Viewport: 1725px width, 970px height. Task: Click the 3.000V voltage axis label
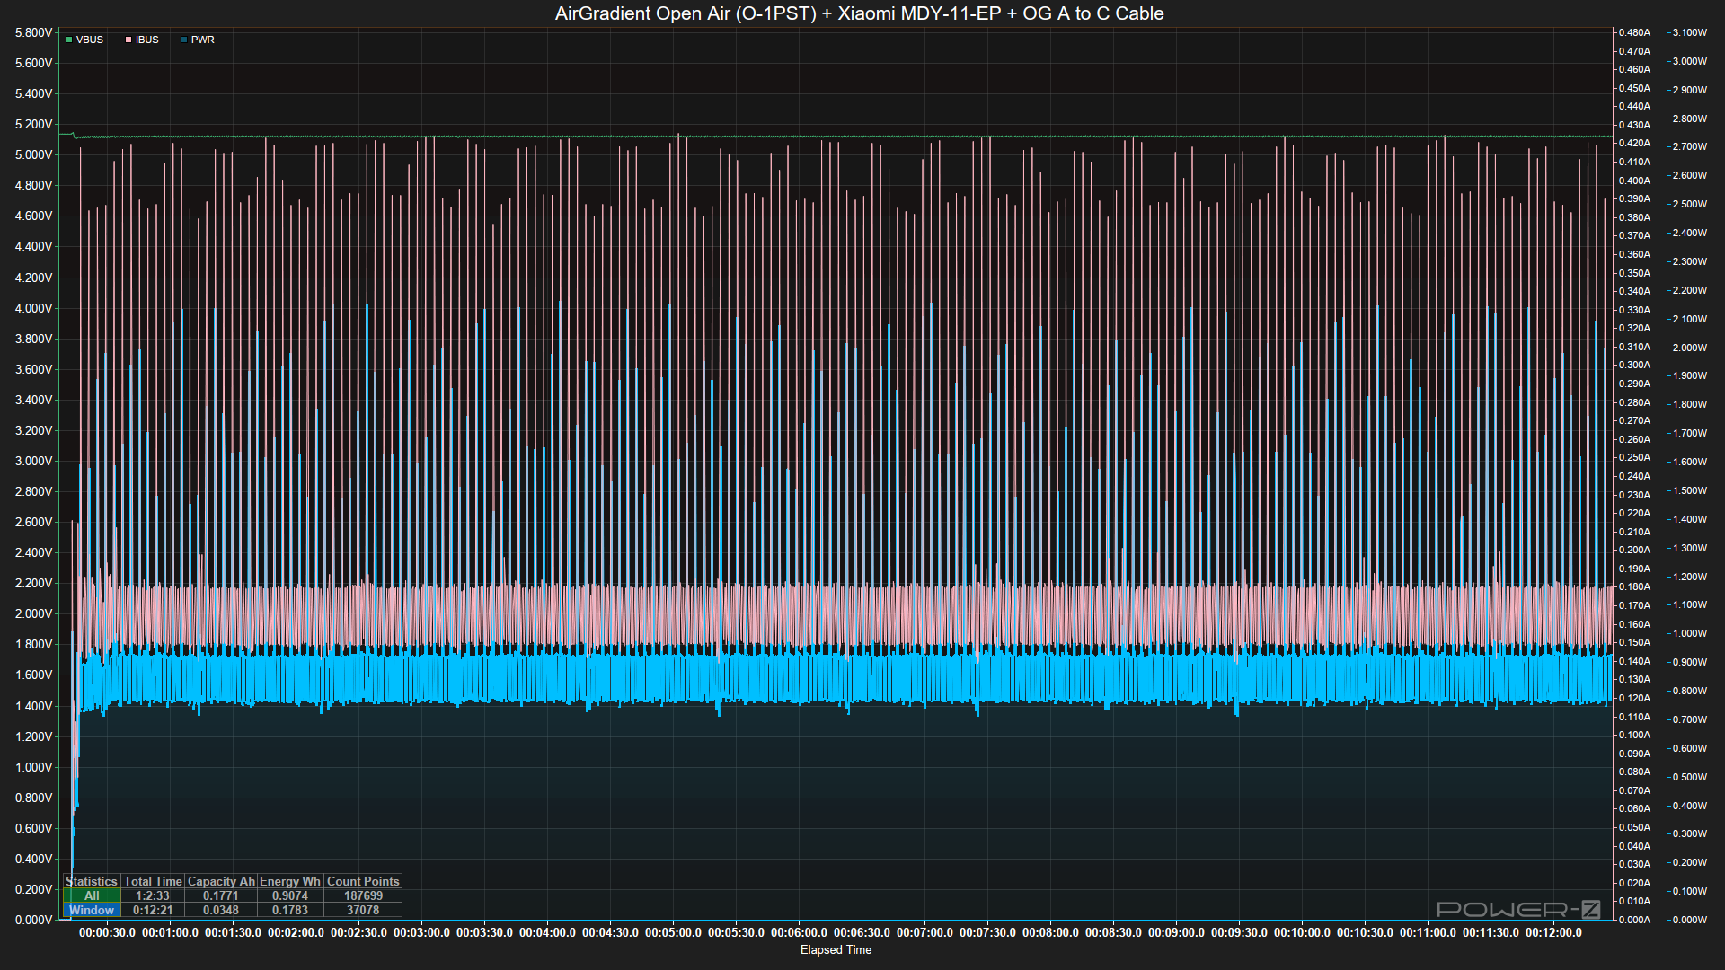[33, 461]
